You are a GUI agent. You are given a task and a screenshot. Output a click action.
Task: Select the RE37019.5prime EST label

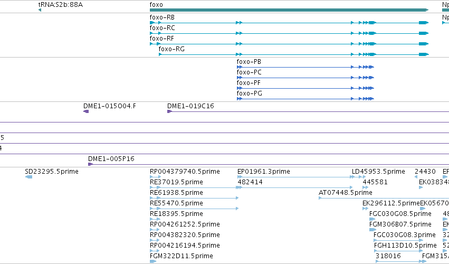(176, 182)
